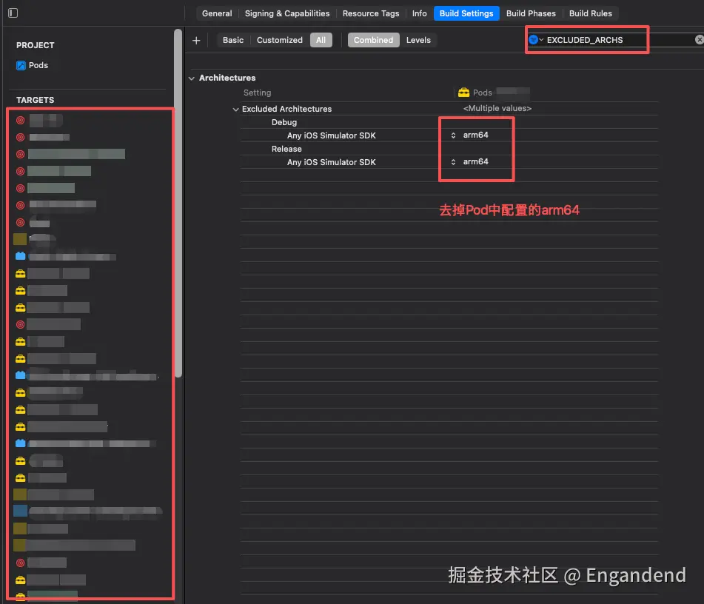
Task: Collapse the Excluded Architectures setting
Action: [x=235, y=109]
